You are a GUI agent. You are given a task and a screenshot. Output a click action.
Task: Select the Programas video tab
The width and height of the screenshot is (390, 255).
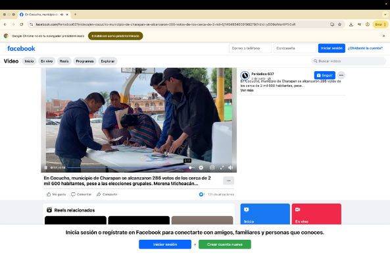coord(85,61)
